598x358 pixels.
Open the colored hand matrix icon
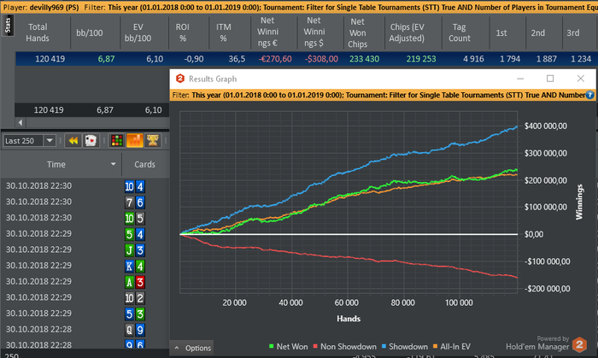point(117,141)
